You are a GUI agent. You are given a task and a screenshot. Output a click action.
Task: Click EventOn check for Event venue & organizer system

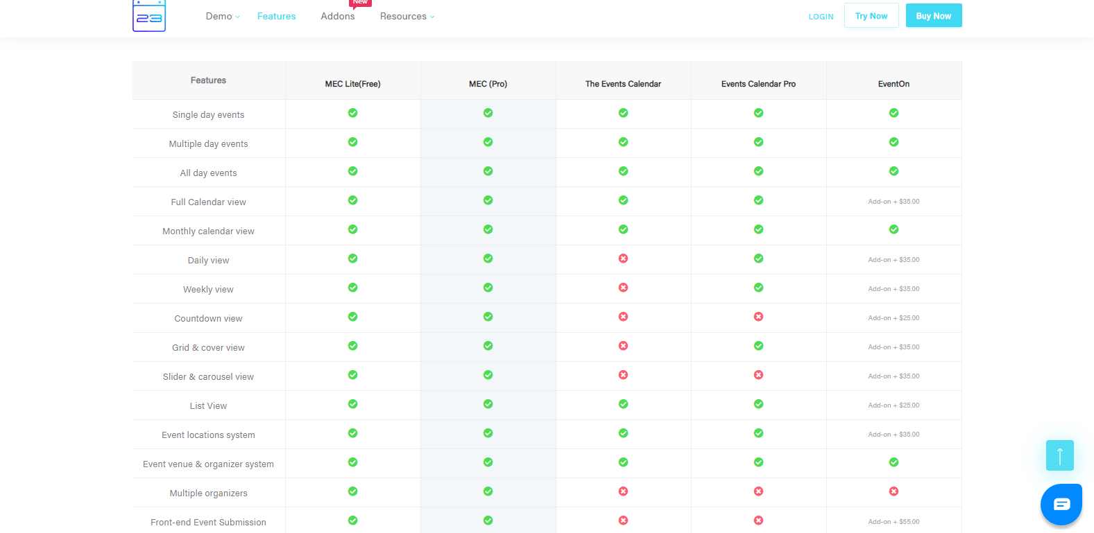pyautogui.click(x=894, y=462)
